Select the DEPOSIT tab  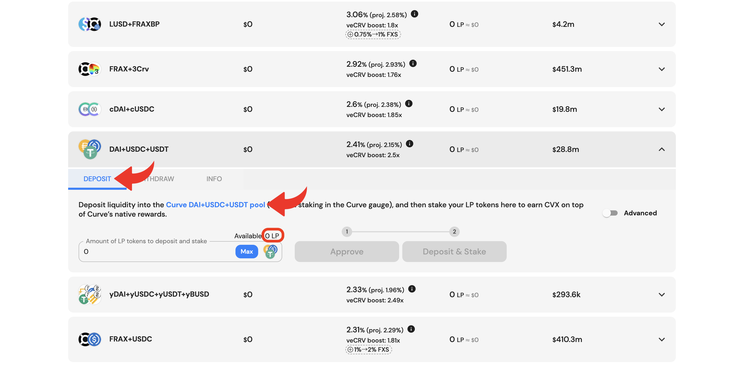pos(97,179)
